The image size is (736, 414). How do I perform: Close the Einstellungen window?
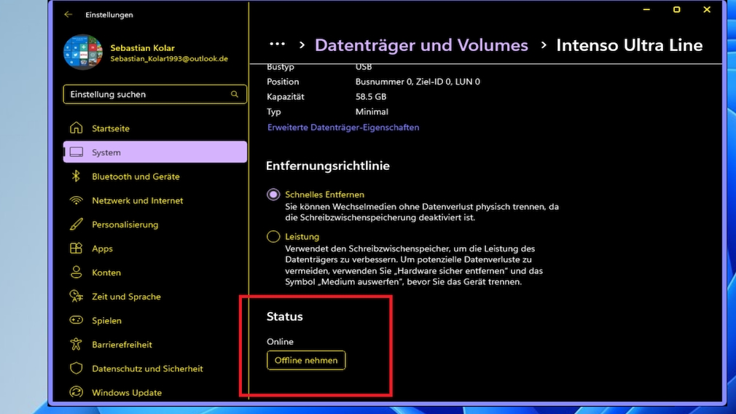click(x=707, y=9)
